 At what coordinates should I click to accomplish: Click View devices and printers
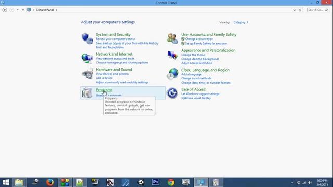coord(112,74)
